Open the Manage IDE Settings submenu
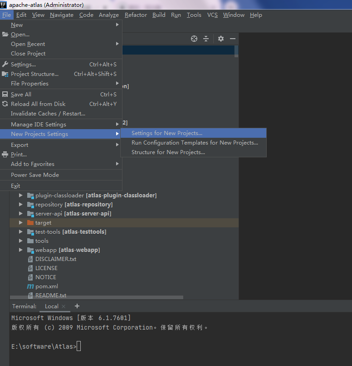The image size is (352, 366). [x=61, y=125]
